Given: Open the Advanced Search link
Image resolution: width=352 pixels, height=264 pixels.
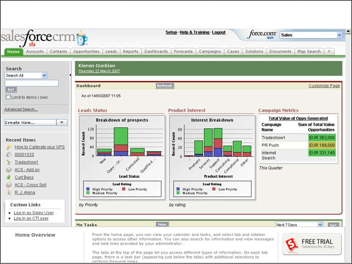Looking at the screenshot, I should tap(21, 109).
